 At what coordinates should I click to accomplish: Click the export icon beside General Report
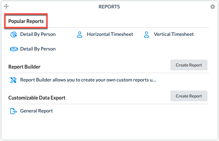pyautogui.click(x=14, y=111)
